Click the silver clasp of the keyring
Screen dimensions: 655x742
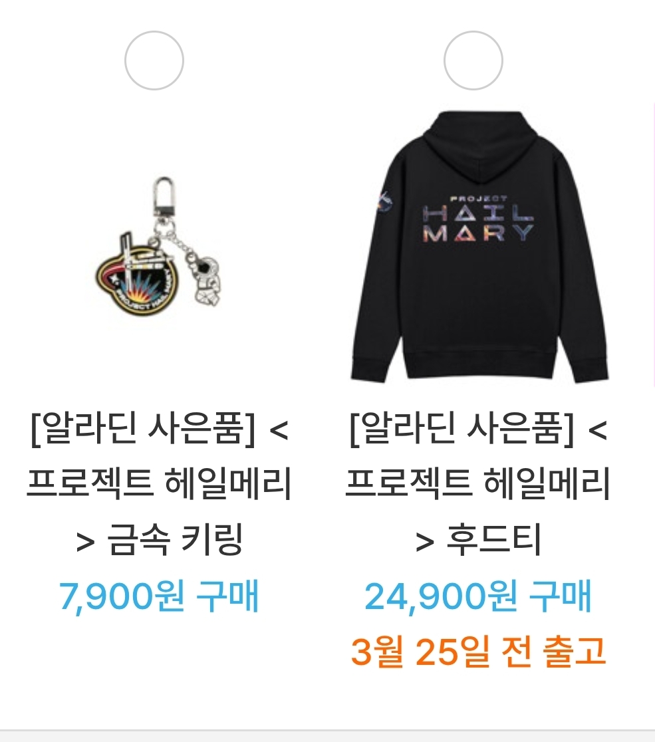164,199
